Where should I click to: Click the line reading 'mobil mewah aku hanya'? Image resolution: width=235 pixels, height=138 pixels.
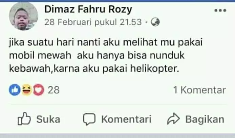click(x=97, y=56)
